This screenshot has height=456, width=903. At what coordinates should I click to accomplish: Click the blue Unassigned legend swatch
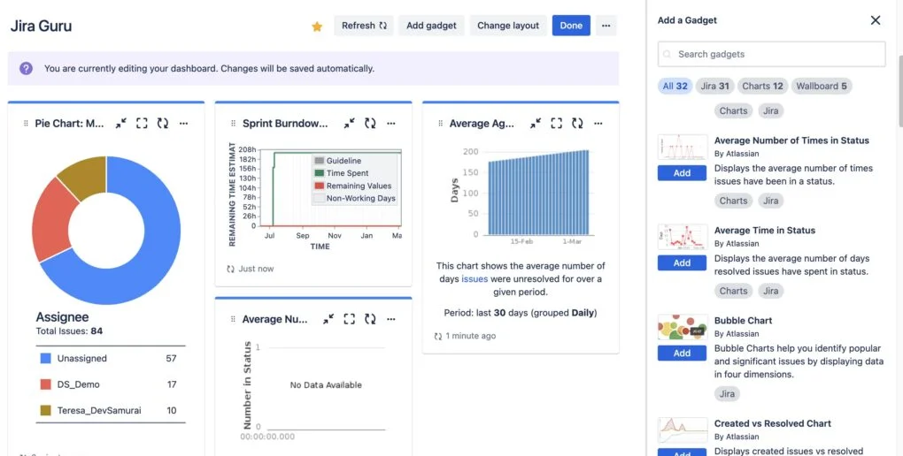pos(46,359)
